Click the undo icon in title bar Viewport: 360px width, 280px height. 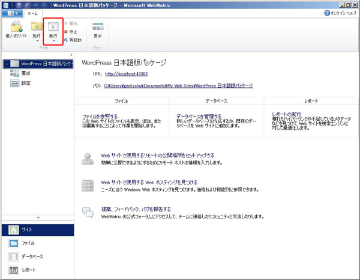point(36,5)
